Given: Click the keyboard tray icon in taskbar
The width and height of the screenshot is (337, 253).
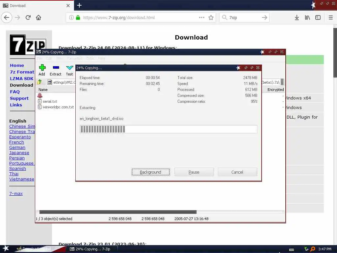Looking at the screenshot, I should tap(292, 249).
